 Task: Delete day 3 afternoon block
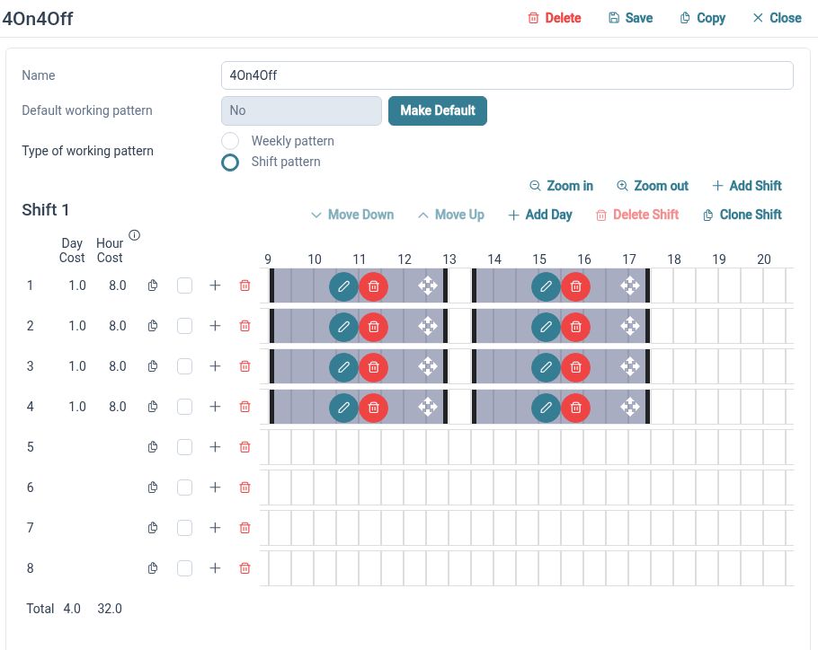576,367
